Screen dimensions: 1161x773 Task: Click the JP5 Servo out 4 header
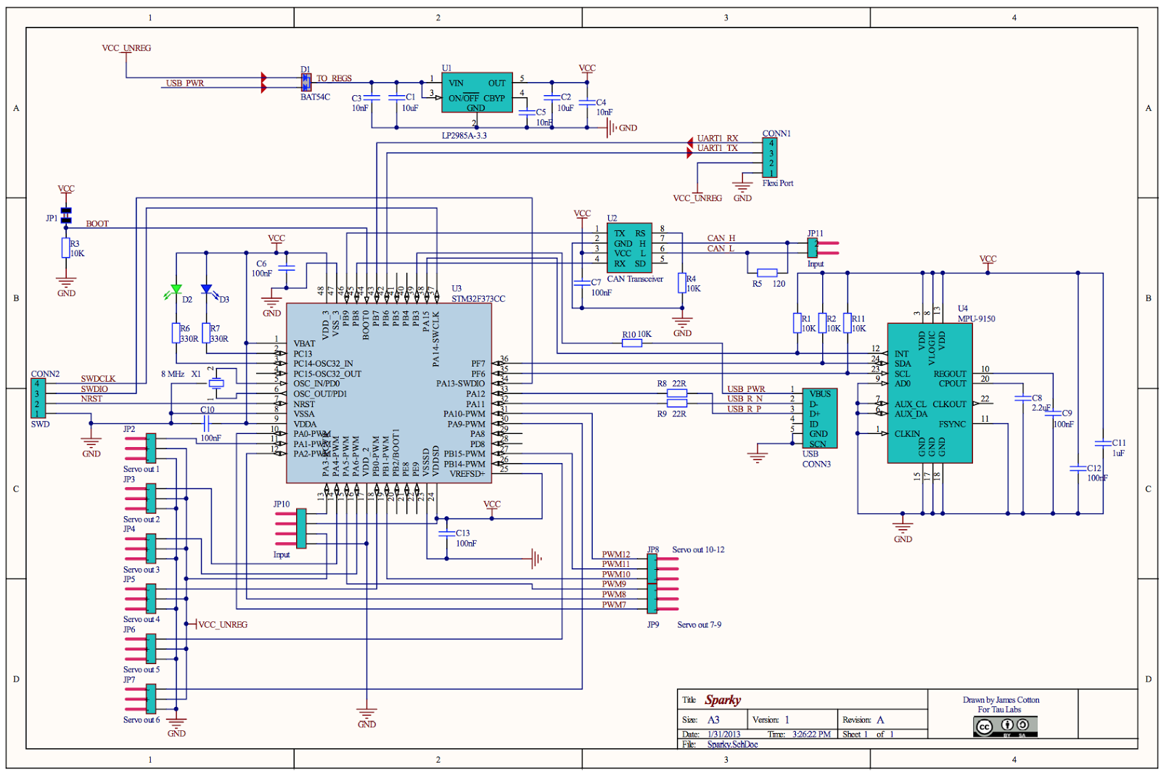(x=141, y=599)
